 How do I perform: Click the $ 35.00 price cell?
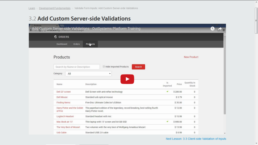pyautogui.click(x=178, y=103)
